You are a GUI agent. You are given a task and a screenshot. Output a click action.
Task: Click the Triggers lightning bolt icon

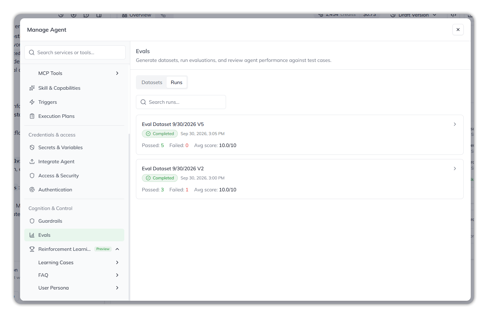tap(32, 102)
